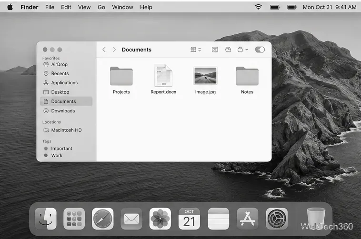The height and width of the screenshot is (239, 361).
Task: Flip the toggle switch in Finder toolbar
Action: (x=260, y=50)
